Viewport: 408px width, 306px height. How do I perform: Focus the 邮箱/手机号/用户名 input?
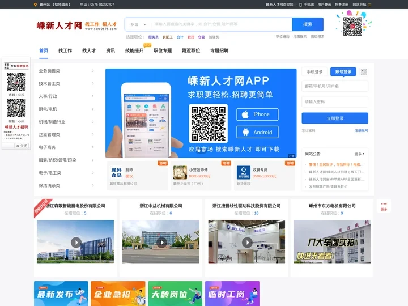coord(335,86)
